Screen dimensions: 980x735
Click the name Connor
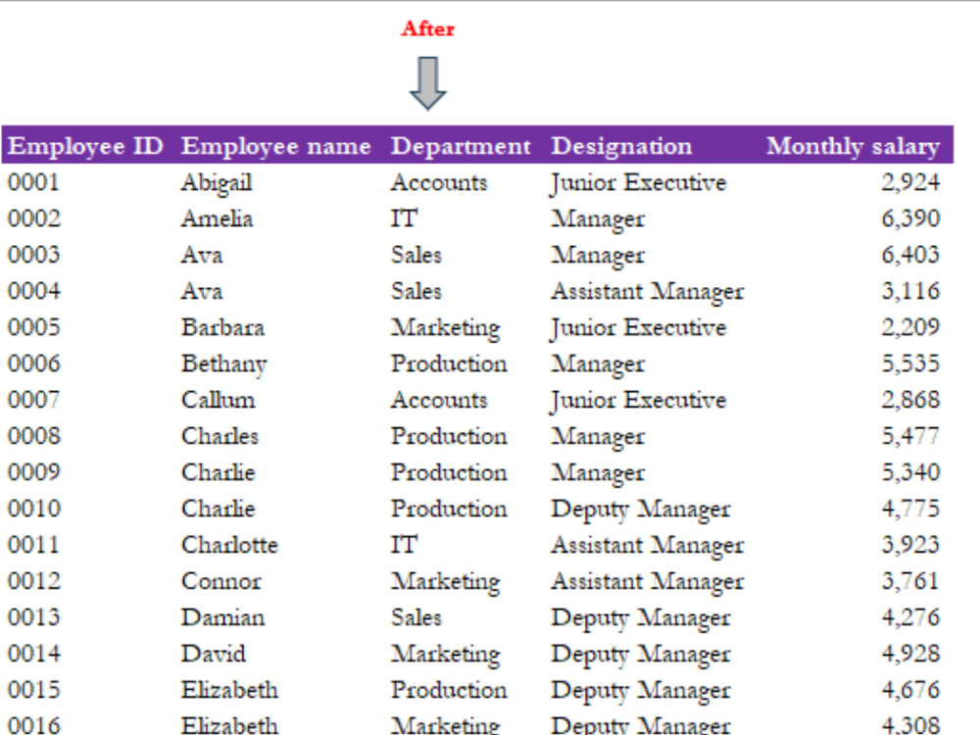(x=221, y=581)
